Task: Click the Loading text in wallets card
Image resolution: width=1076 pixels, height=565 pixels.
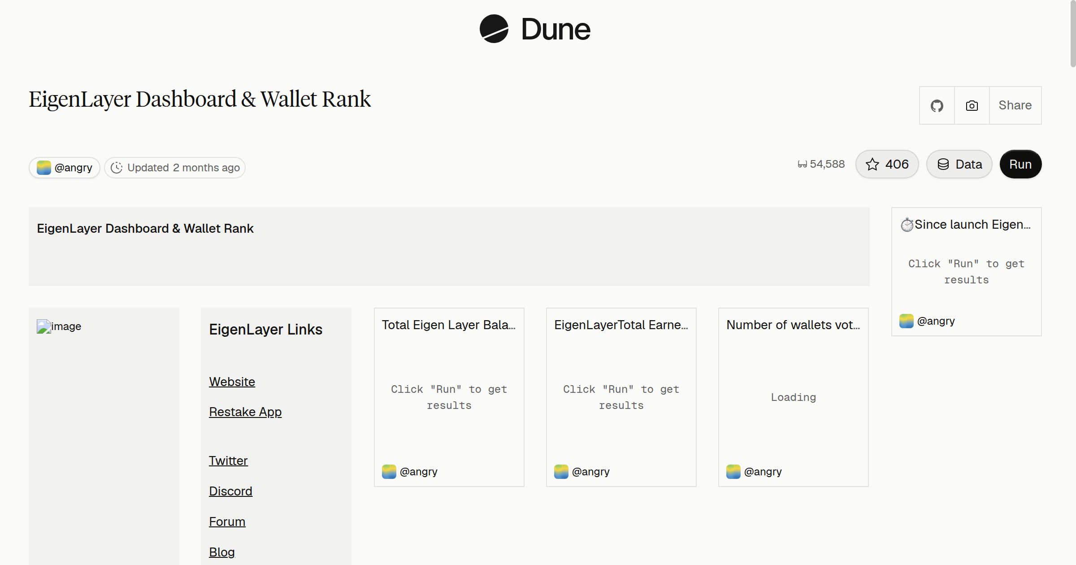Action: point(793,397)
